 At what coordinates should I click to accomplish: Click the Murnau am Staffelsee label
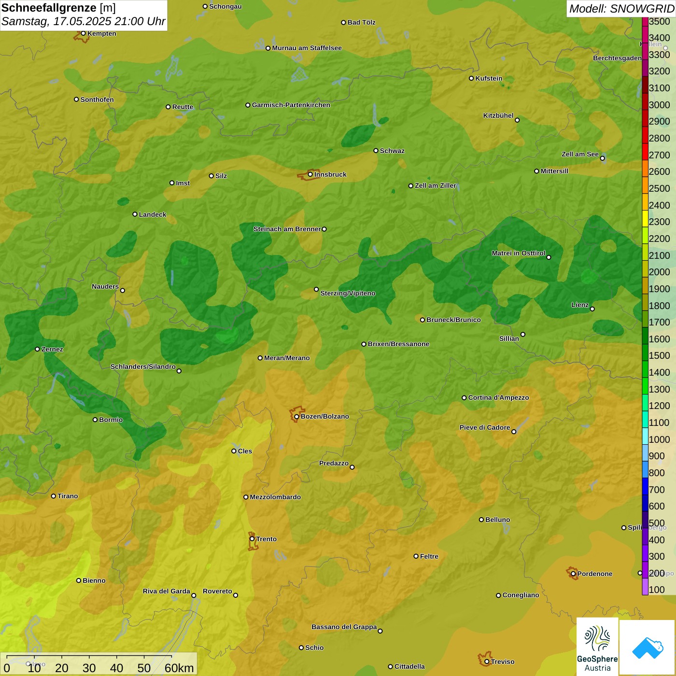coord(307,48)
